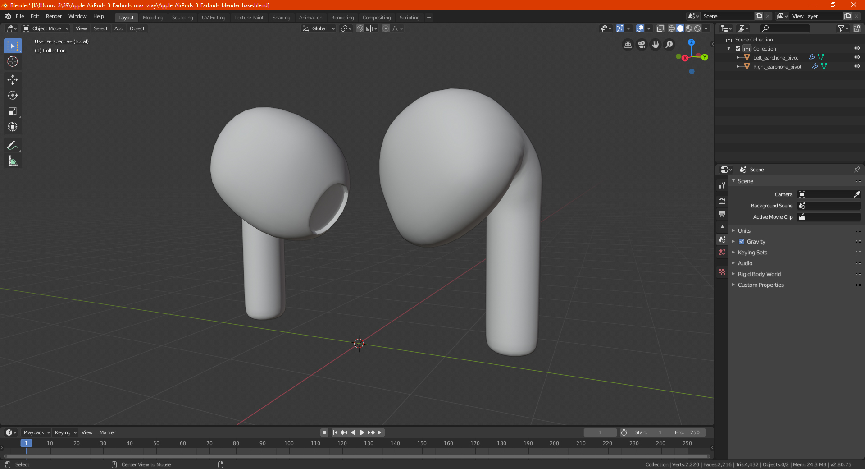Pin the Scene properties context
The height and width of the screenshot is (469, 865).
[856, 170]
